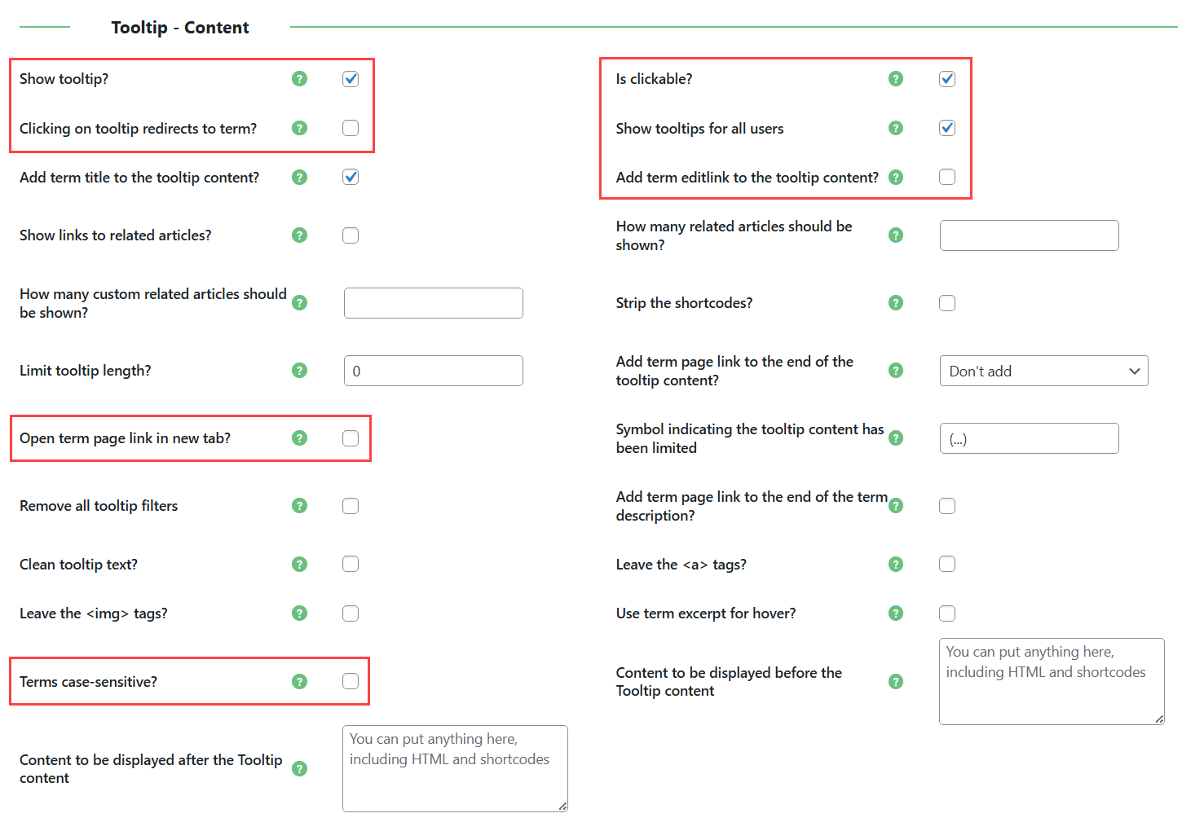Click help icon beside "Is clickable?"
The image size is (1182, 831).
pos(896,79)
